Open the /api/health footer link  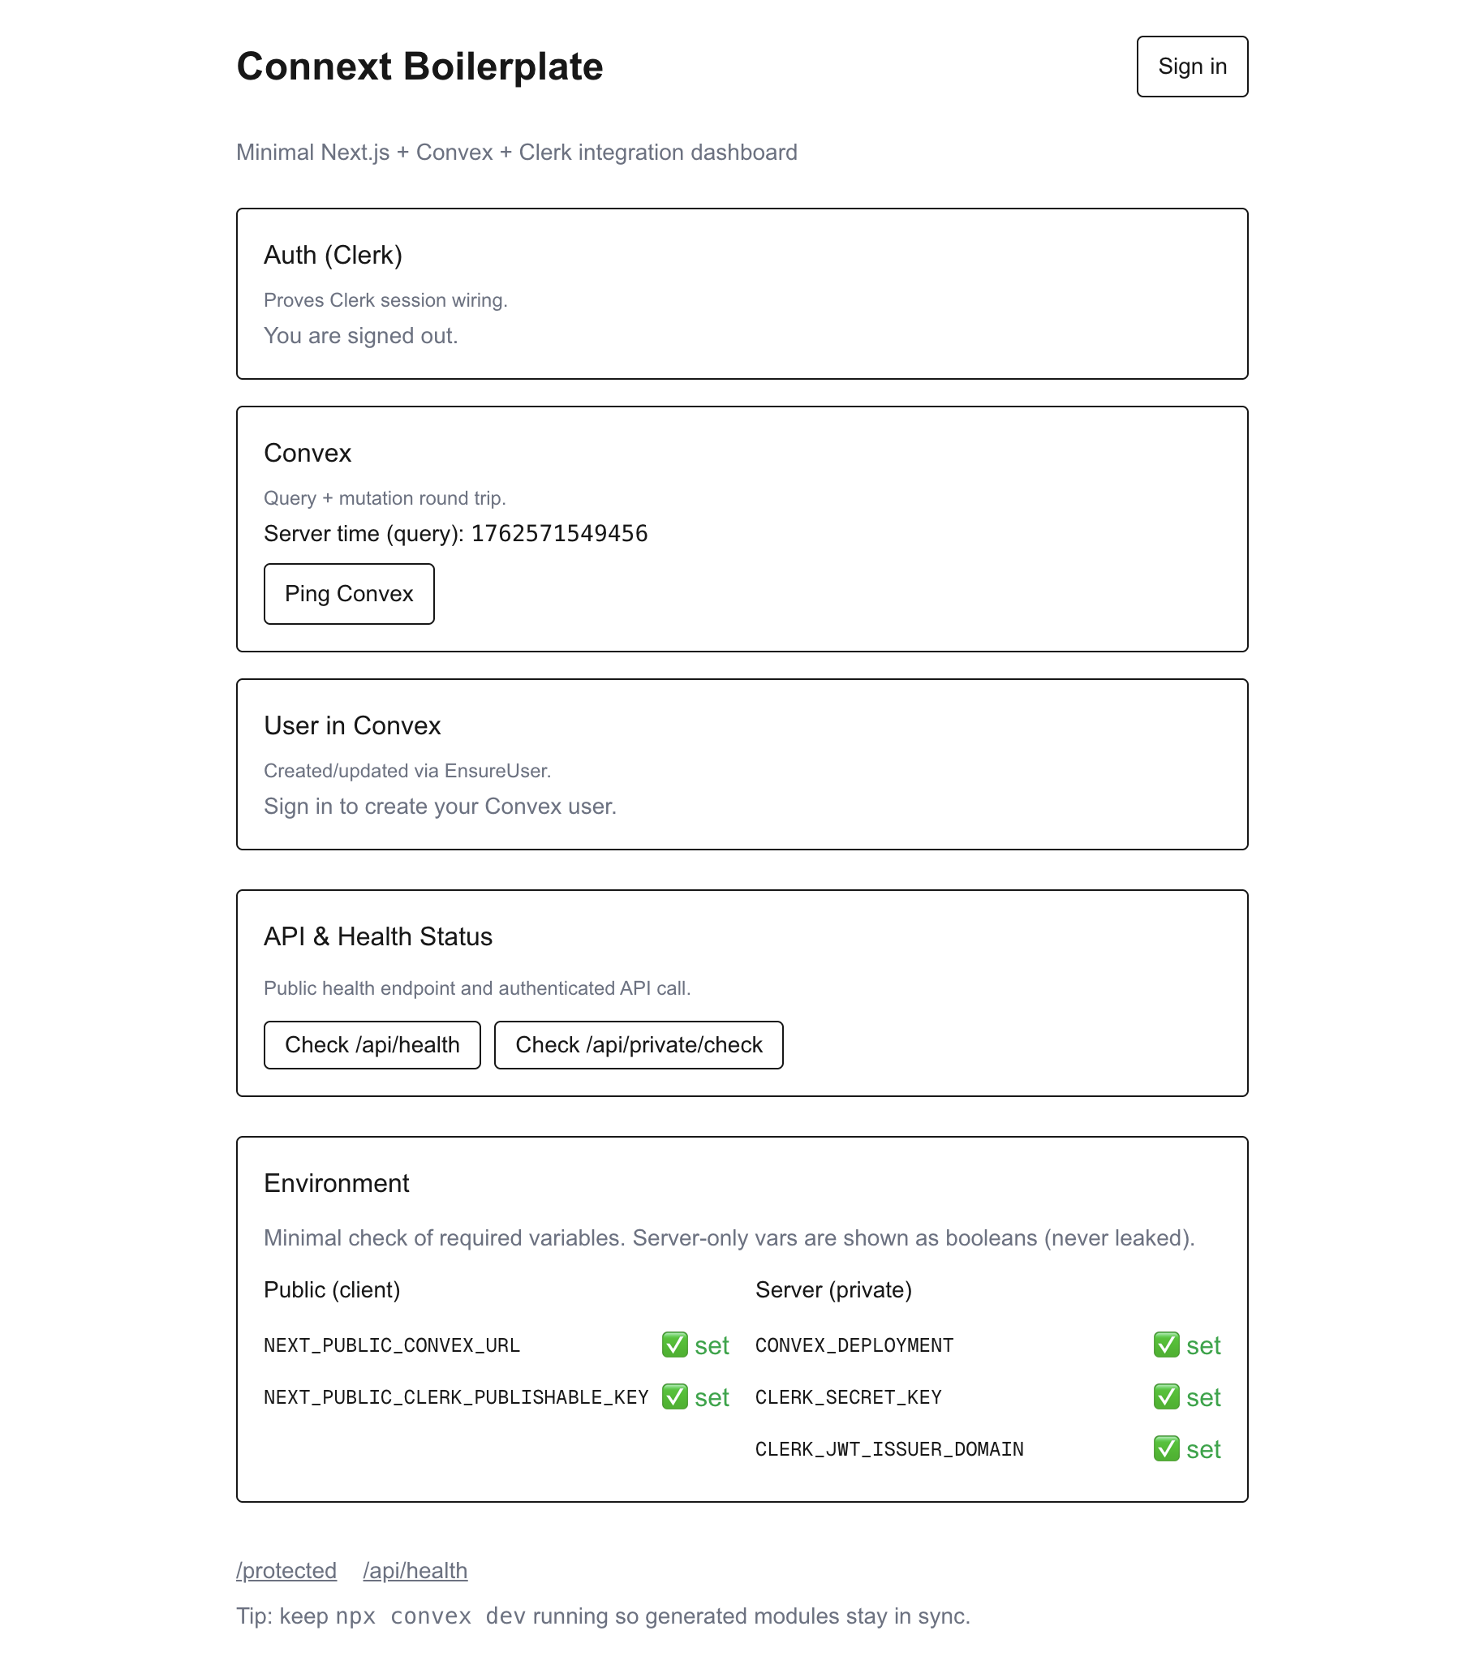point(415,1569)
